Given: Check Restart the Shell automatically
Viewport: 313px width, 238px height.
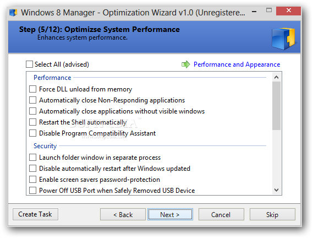Looking at the screenshot, I should [33, 122].
